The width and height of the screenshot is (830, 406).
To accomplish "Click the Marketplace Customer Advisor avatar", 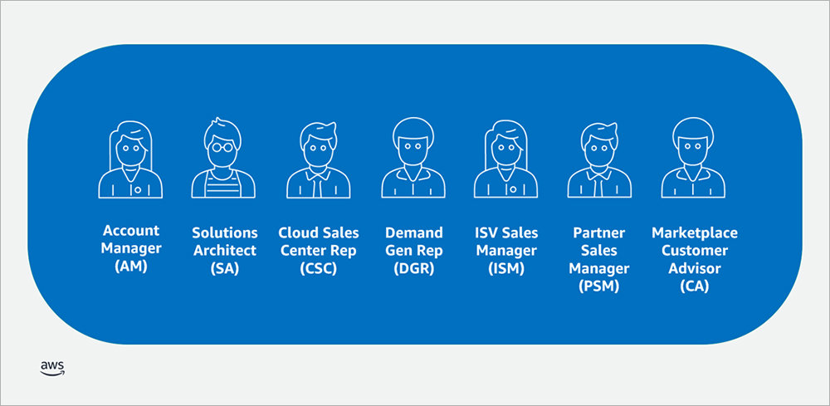I will (x=694, y=160).
